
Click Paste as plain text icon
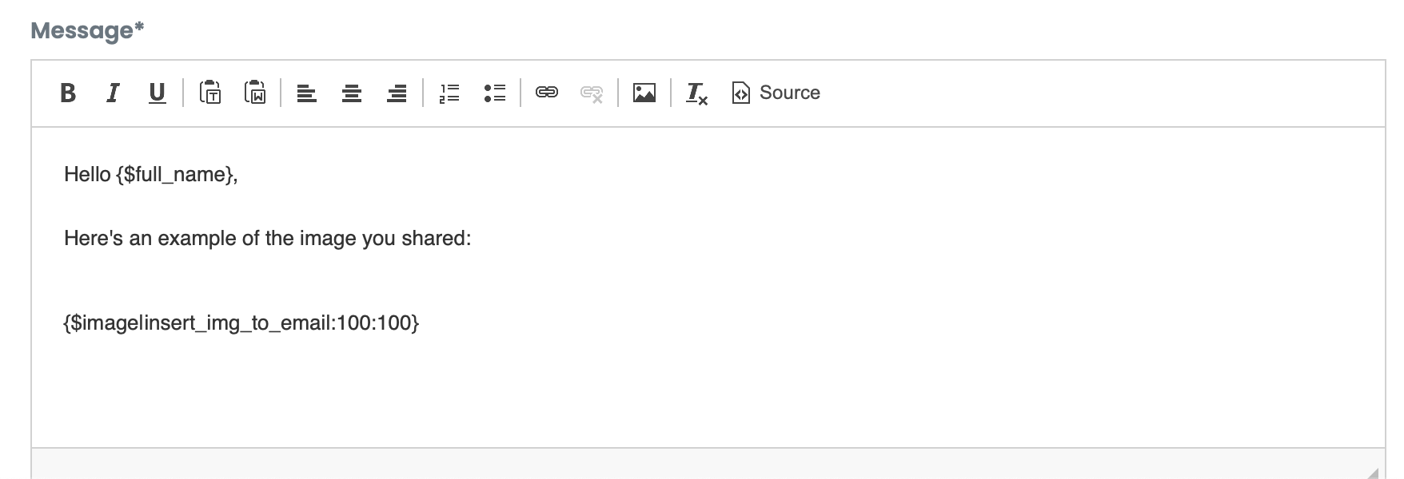point(210,93)
